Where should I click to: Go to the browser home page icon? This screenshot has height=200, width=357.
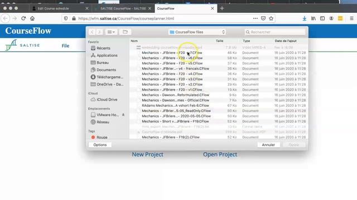tap(32, 18)
